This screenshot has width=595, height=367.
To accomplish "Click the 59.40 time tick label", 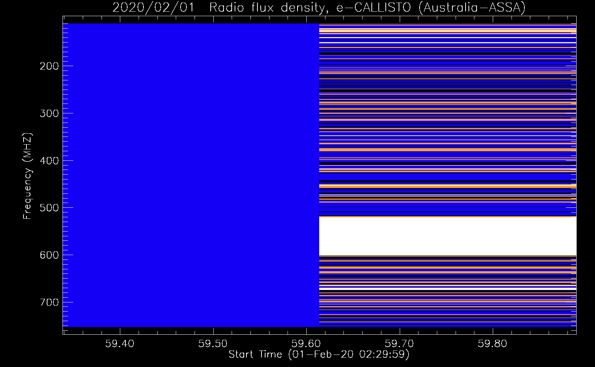I will pyautogui.click(x=120, y=344).
